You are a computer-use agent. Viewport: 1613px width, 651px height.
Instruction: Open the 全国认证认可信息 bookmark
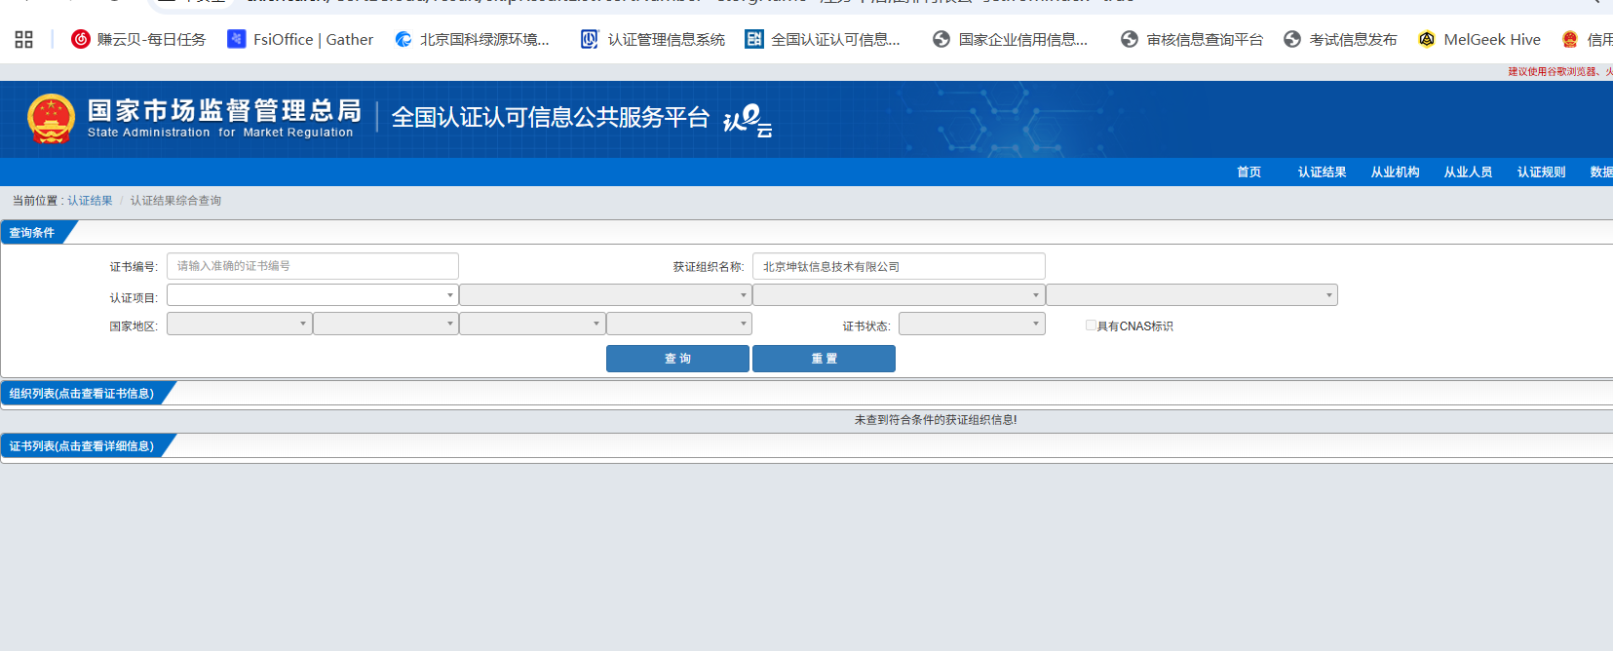[x=823, y=39]
